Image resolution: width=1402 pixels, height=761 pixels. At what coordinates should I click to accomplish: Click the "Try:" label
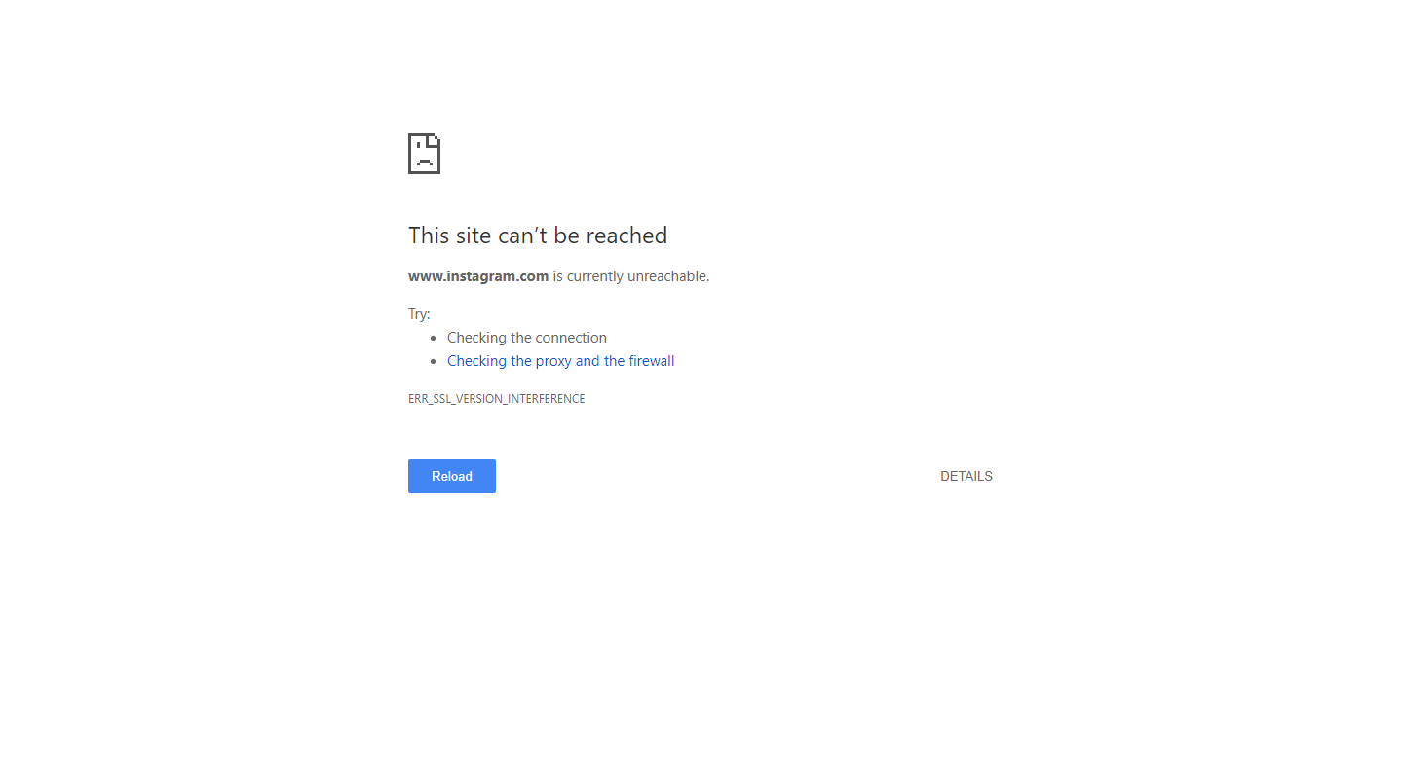pos(419,314)
